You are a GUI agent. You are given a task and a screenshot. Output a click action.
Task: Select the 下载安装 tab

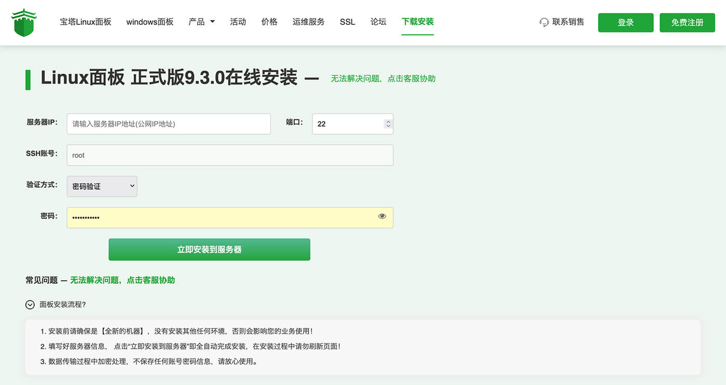pos(417,22)
